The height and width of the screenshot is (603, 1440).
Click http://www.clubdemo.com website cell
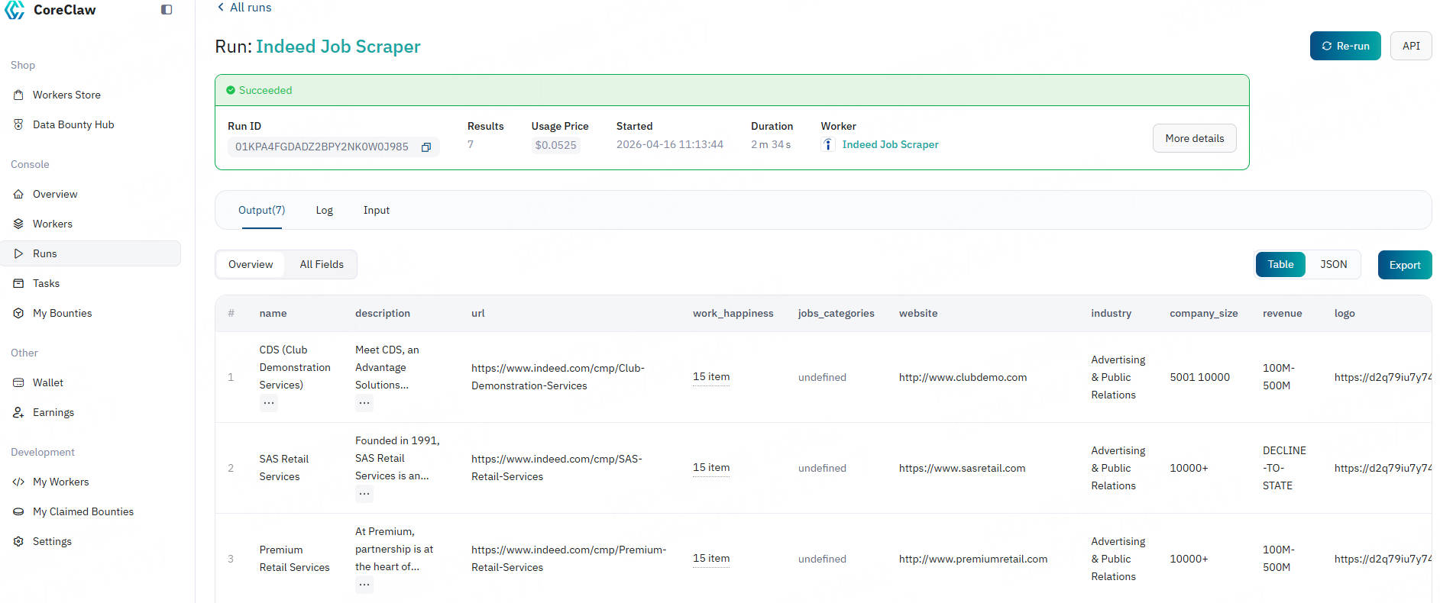point(963,377)
